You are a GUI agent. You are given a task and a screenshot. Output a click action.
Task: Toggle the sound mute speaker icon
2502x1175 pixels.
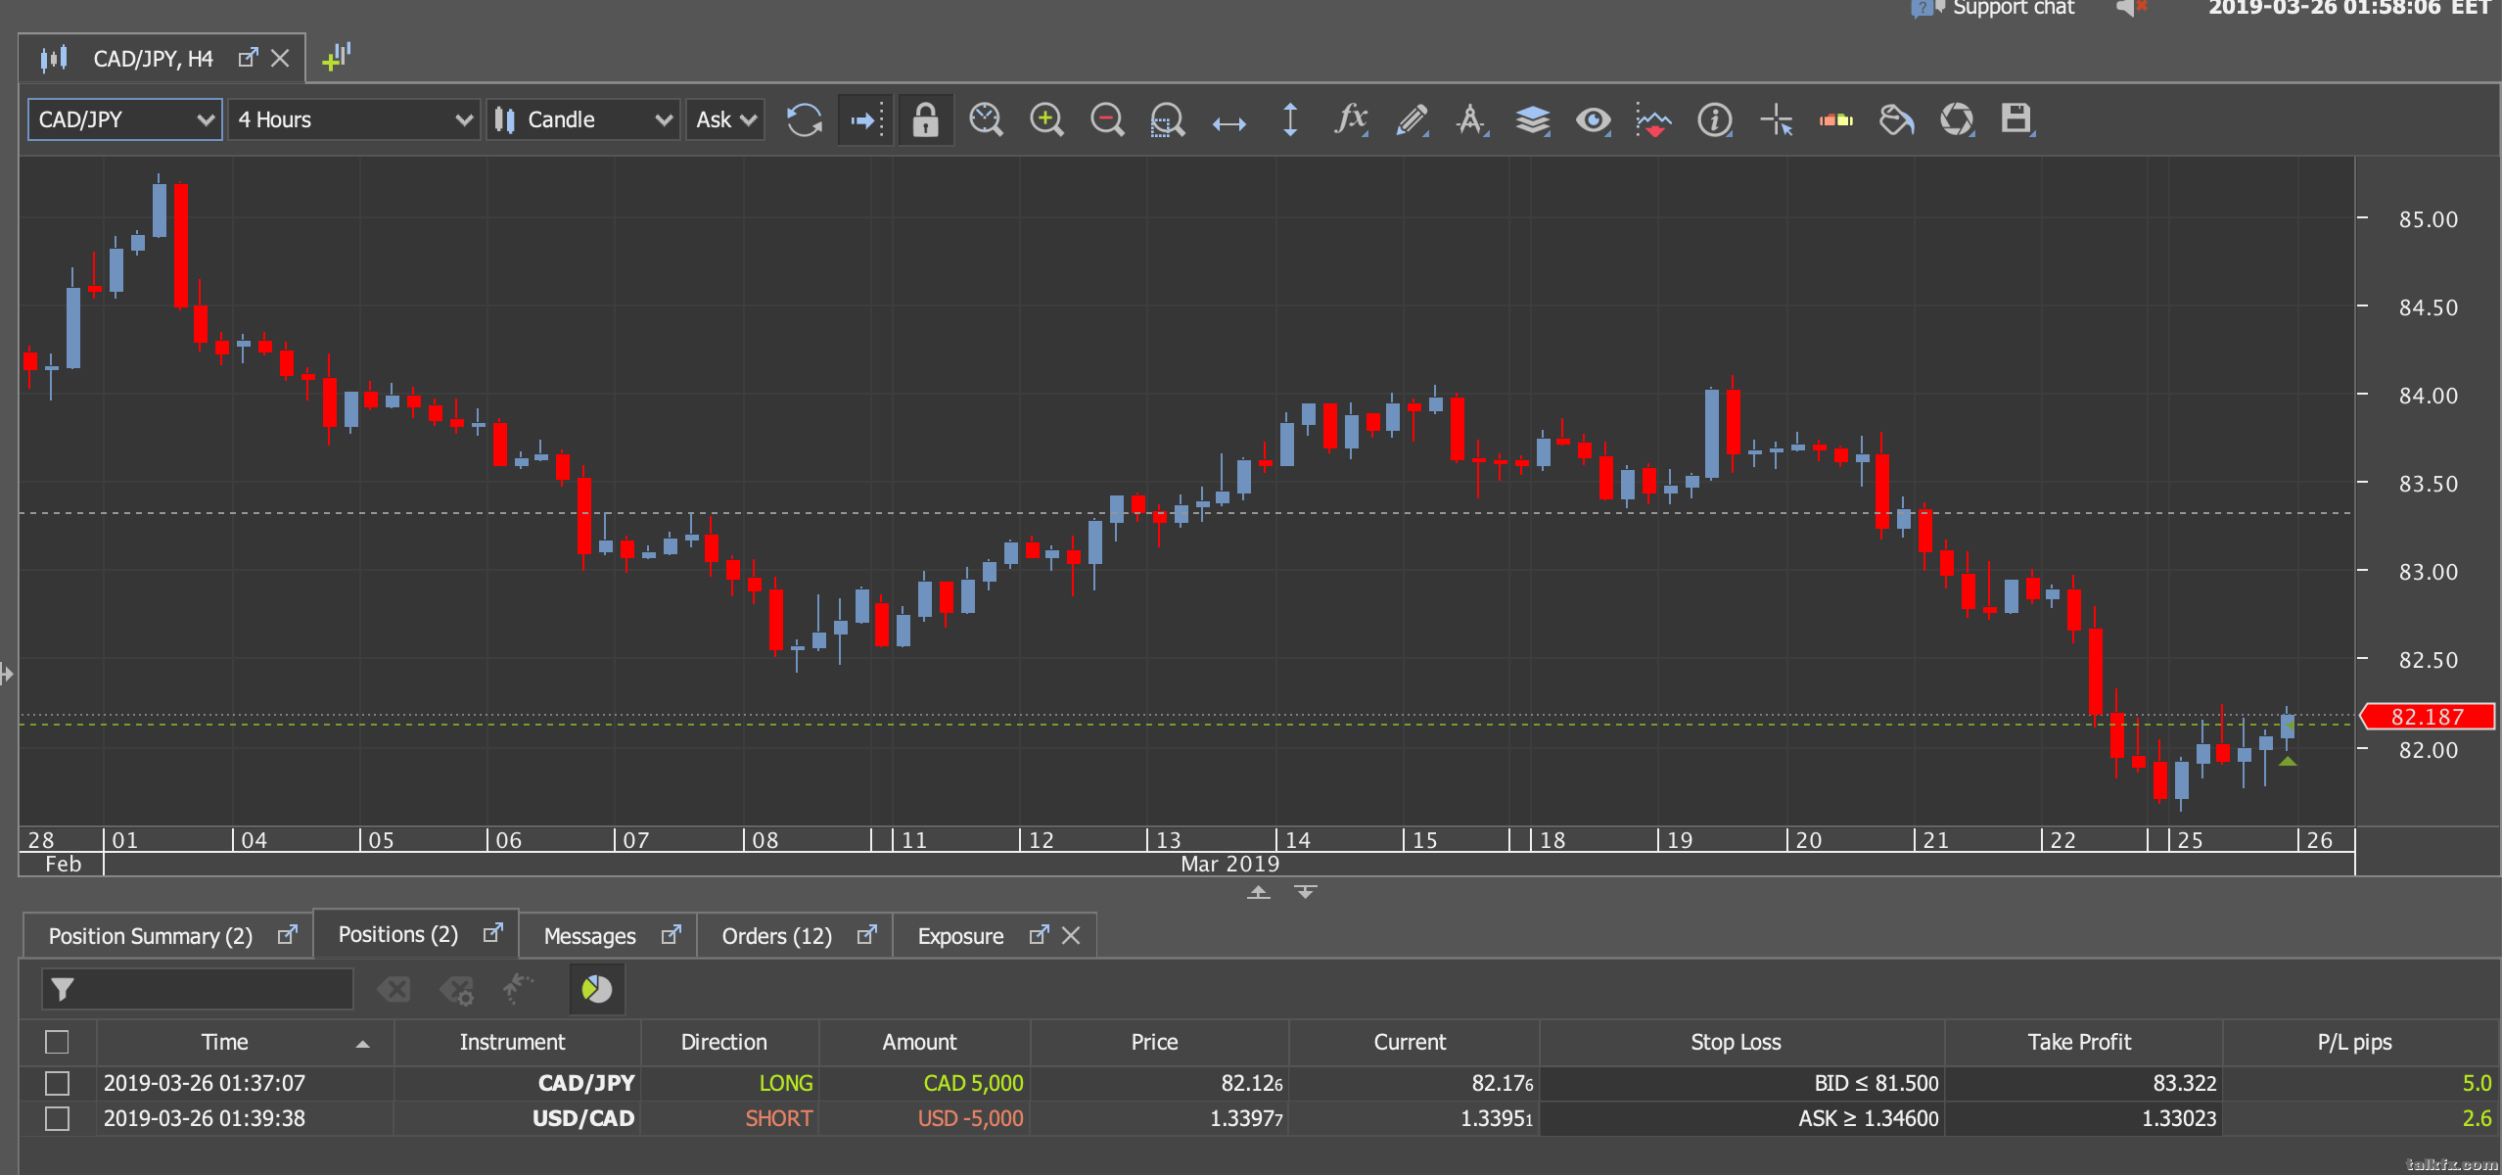point(2130,8)
